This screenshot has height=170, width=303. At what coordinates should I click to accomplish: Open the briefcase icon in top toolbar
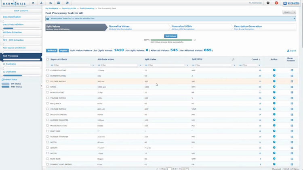click(x=59, y=3)
